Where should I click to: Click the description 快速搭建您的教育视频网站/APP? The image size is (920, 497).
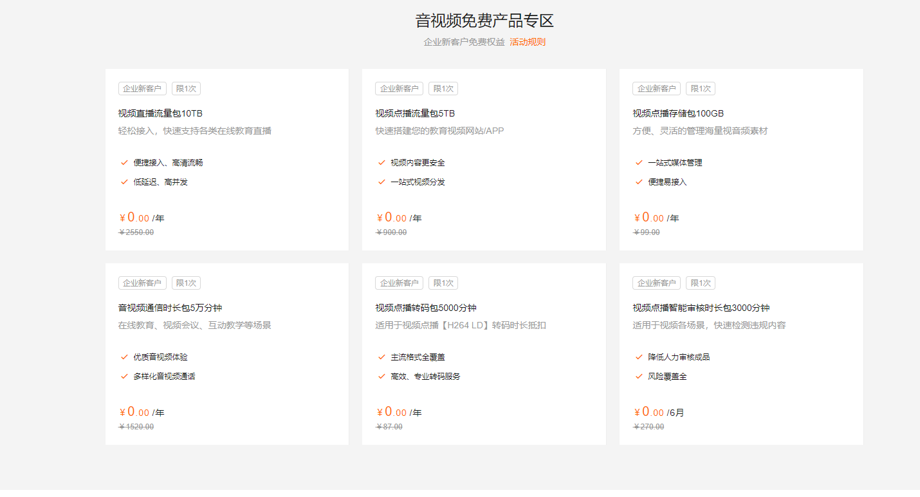(440, 131)
